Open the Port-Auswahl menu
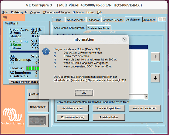169x135 pixels. tap(19, 12)
